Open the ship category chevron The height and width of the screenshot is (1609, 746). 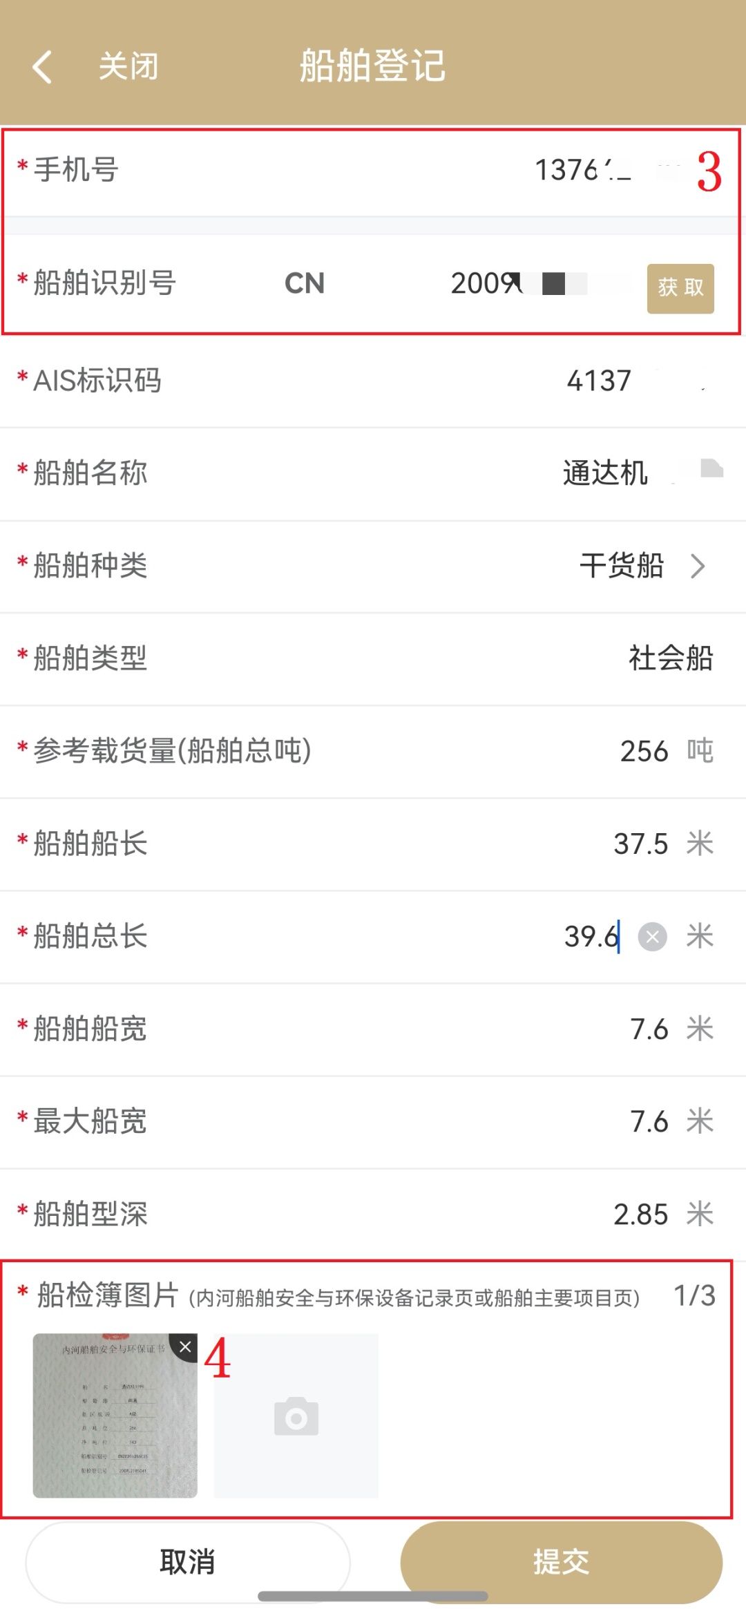698,566
